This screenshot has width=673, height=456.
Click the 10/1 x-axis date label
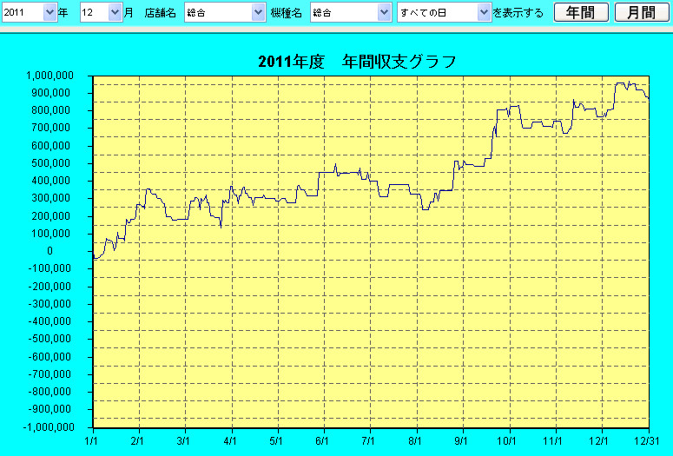point(506,441)
